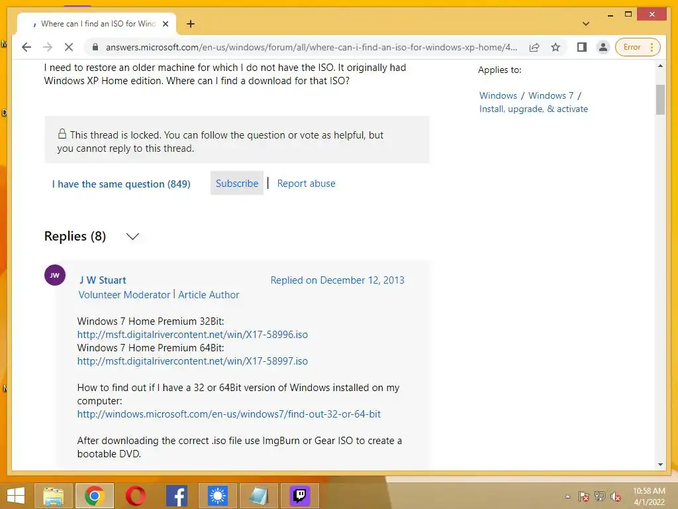Click the page scrollbar down arrow
678x509 pixels.
(x=660, y=465)
